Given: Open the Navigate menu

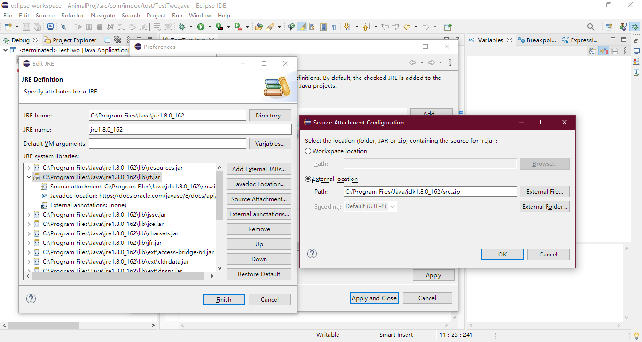Looking at the screenshot, I should (x=103, y=15).
